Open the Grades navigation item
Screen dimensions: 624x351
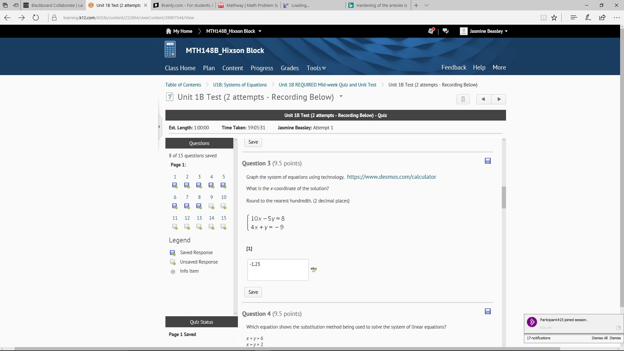(x=290, y=68)
